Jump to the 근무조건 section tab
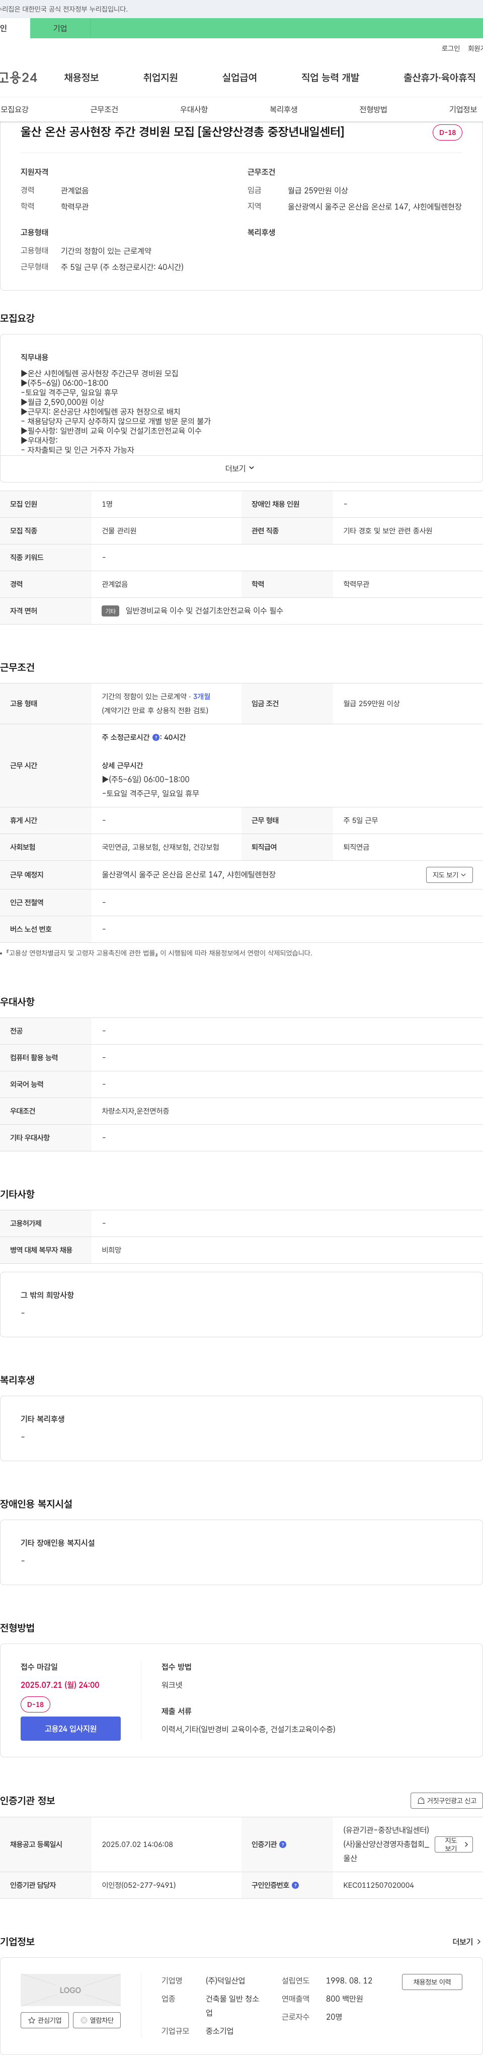The height and width of the screenshot is (2055, 483). (x=105, y=109)
